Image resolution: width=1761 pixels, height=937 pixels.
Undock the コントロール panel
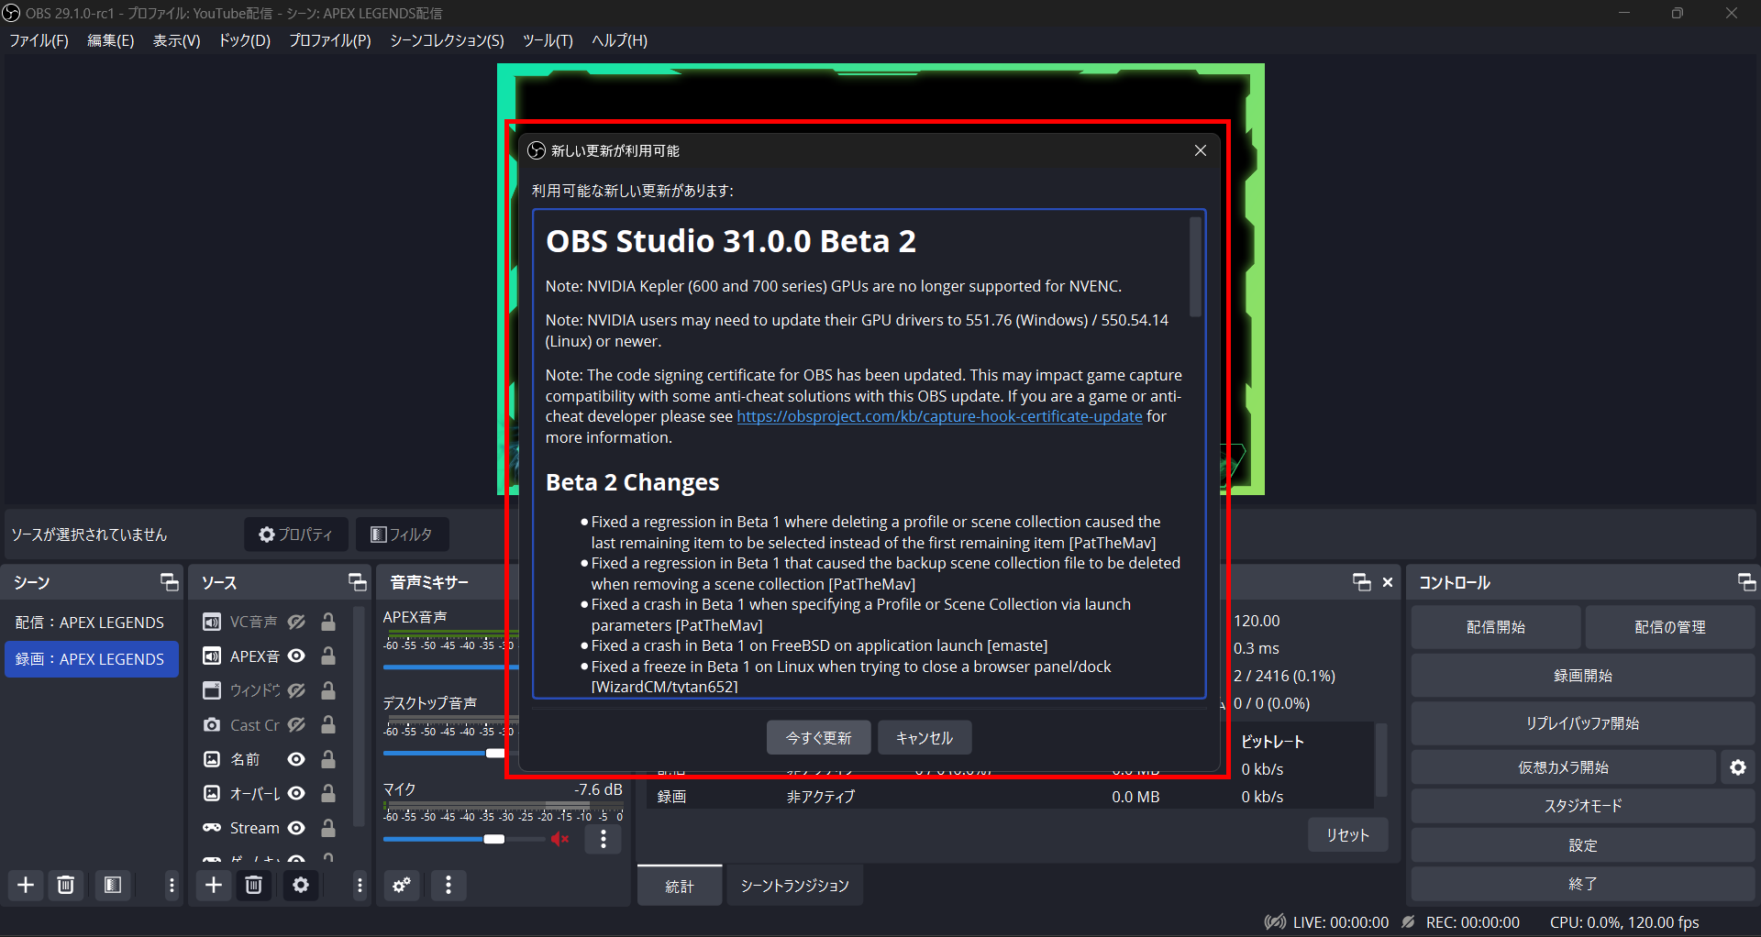[x=1746, y=582]
